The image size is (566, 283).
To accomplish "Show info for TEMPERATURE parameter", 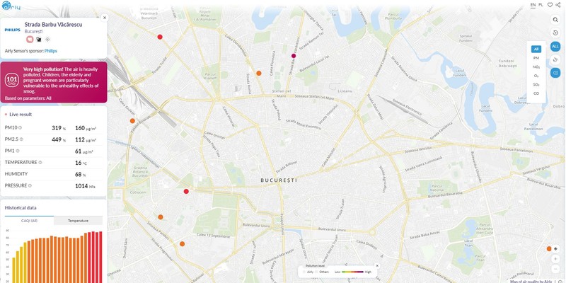I will tap(40, 163).
